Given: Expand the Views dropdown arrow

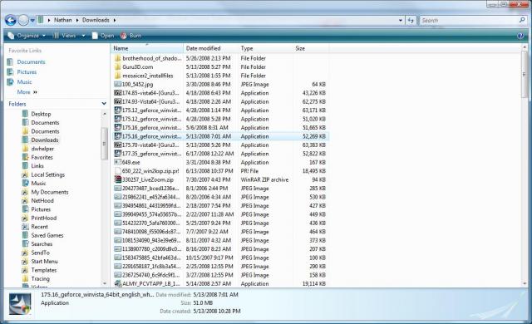Looking at the screenshot, I should [x=83, y=36].
